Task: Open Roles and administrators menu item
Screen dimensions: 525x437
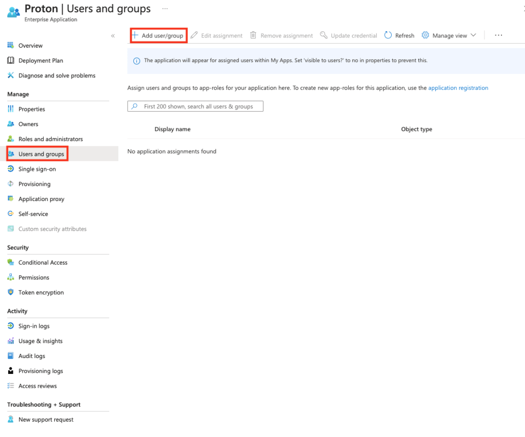Action: [x=51, y=139]
